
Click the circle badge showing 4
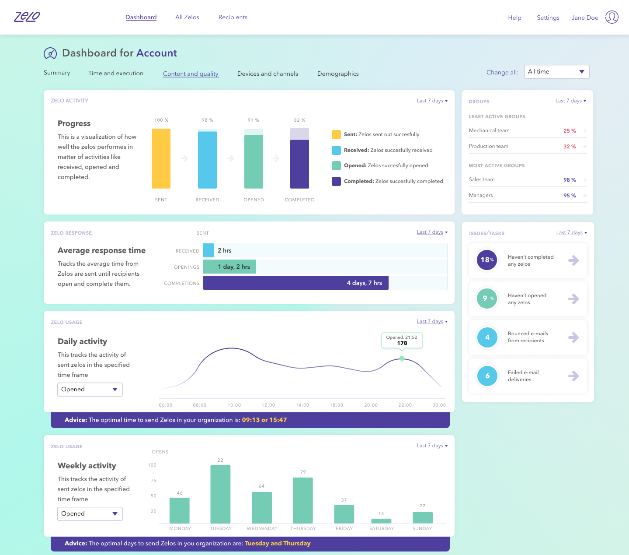[x=487, y=337]
